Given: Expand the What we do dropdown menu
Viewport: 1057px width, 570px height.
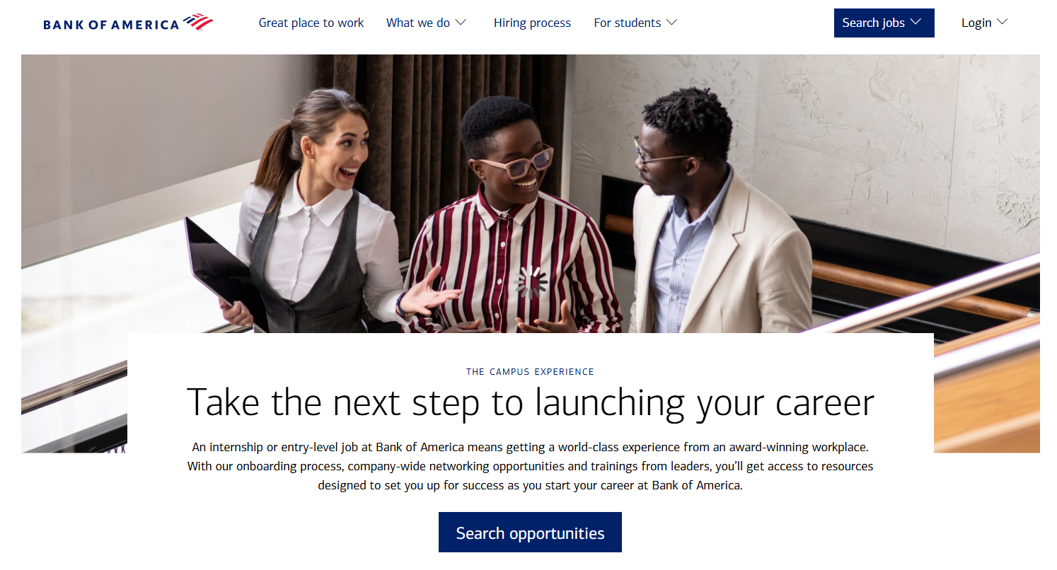Looking at the screenshot, I should tap(426, 23).
